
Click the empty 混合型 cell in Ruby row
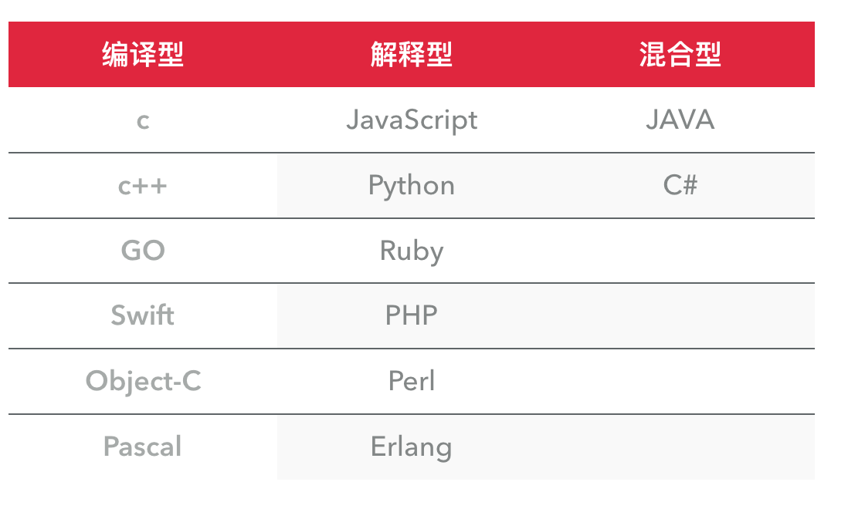680,251
